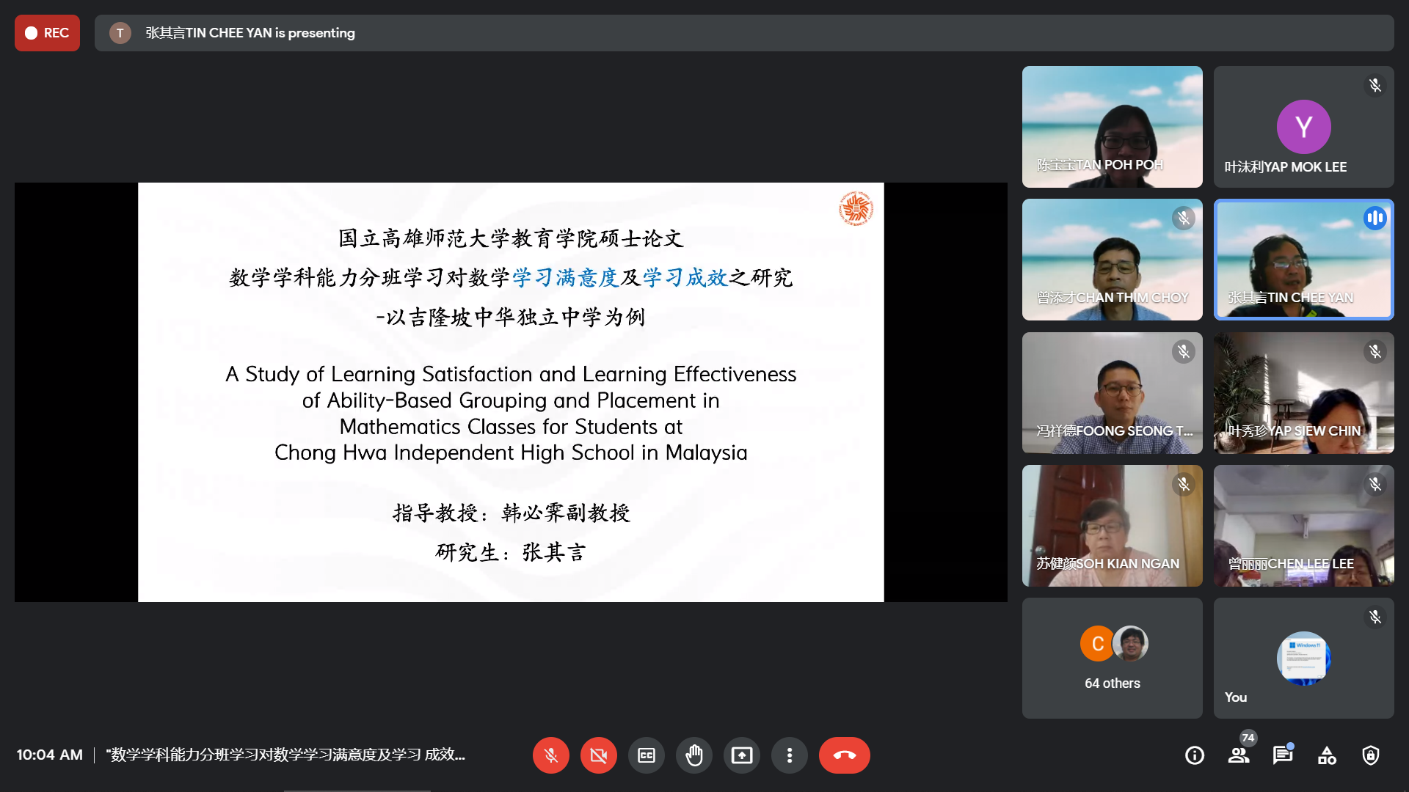The image size is (1409, 792).
Task: Raise hand in the meeting
Action: tap(693, 755)
